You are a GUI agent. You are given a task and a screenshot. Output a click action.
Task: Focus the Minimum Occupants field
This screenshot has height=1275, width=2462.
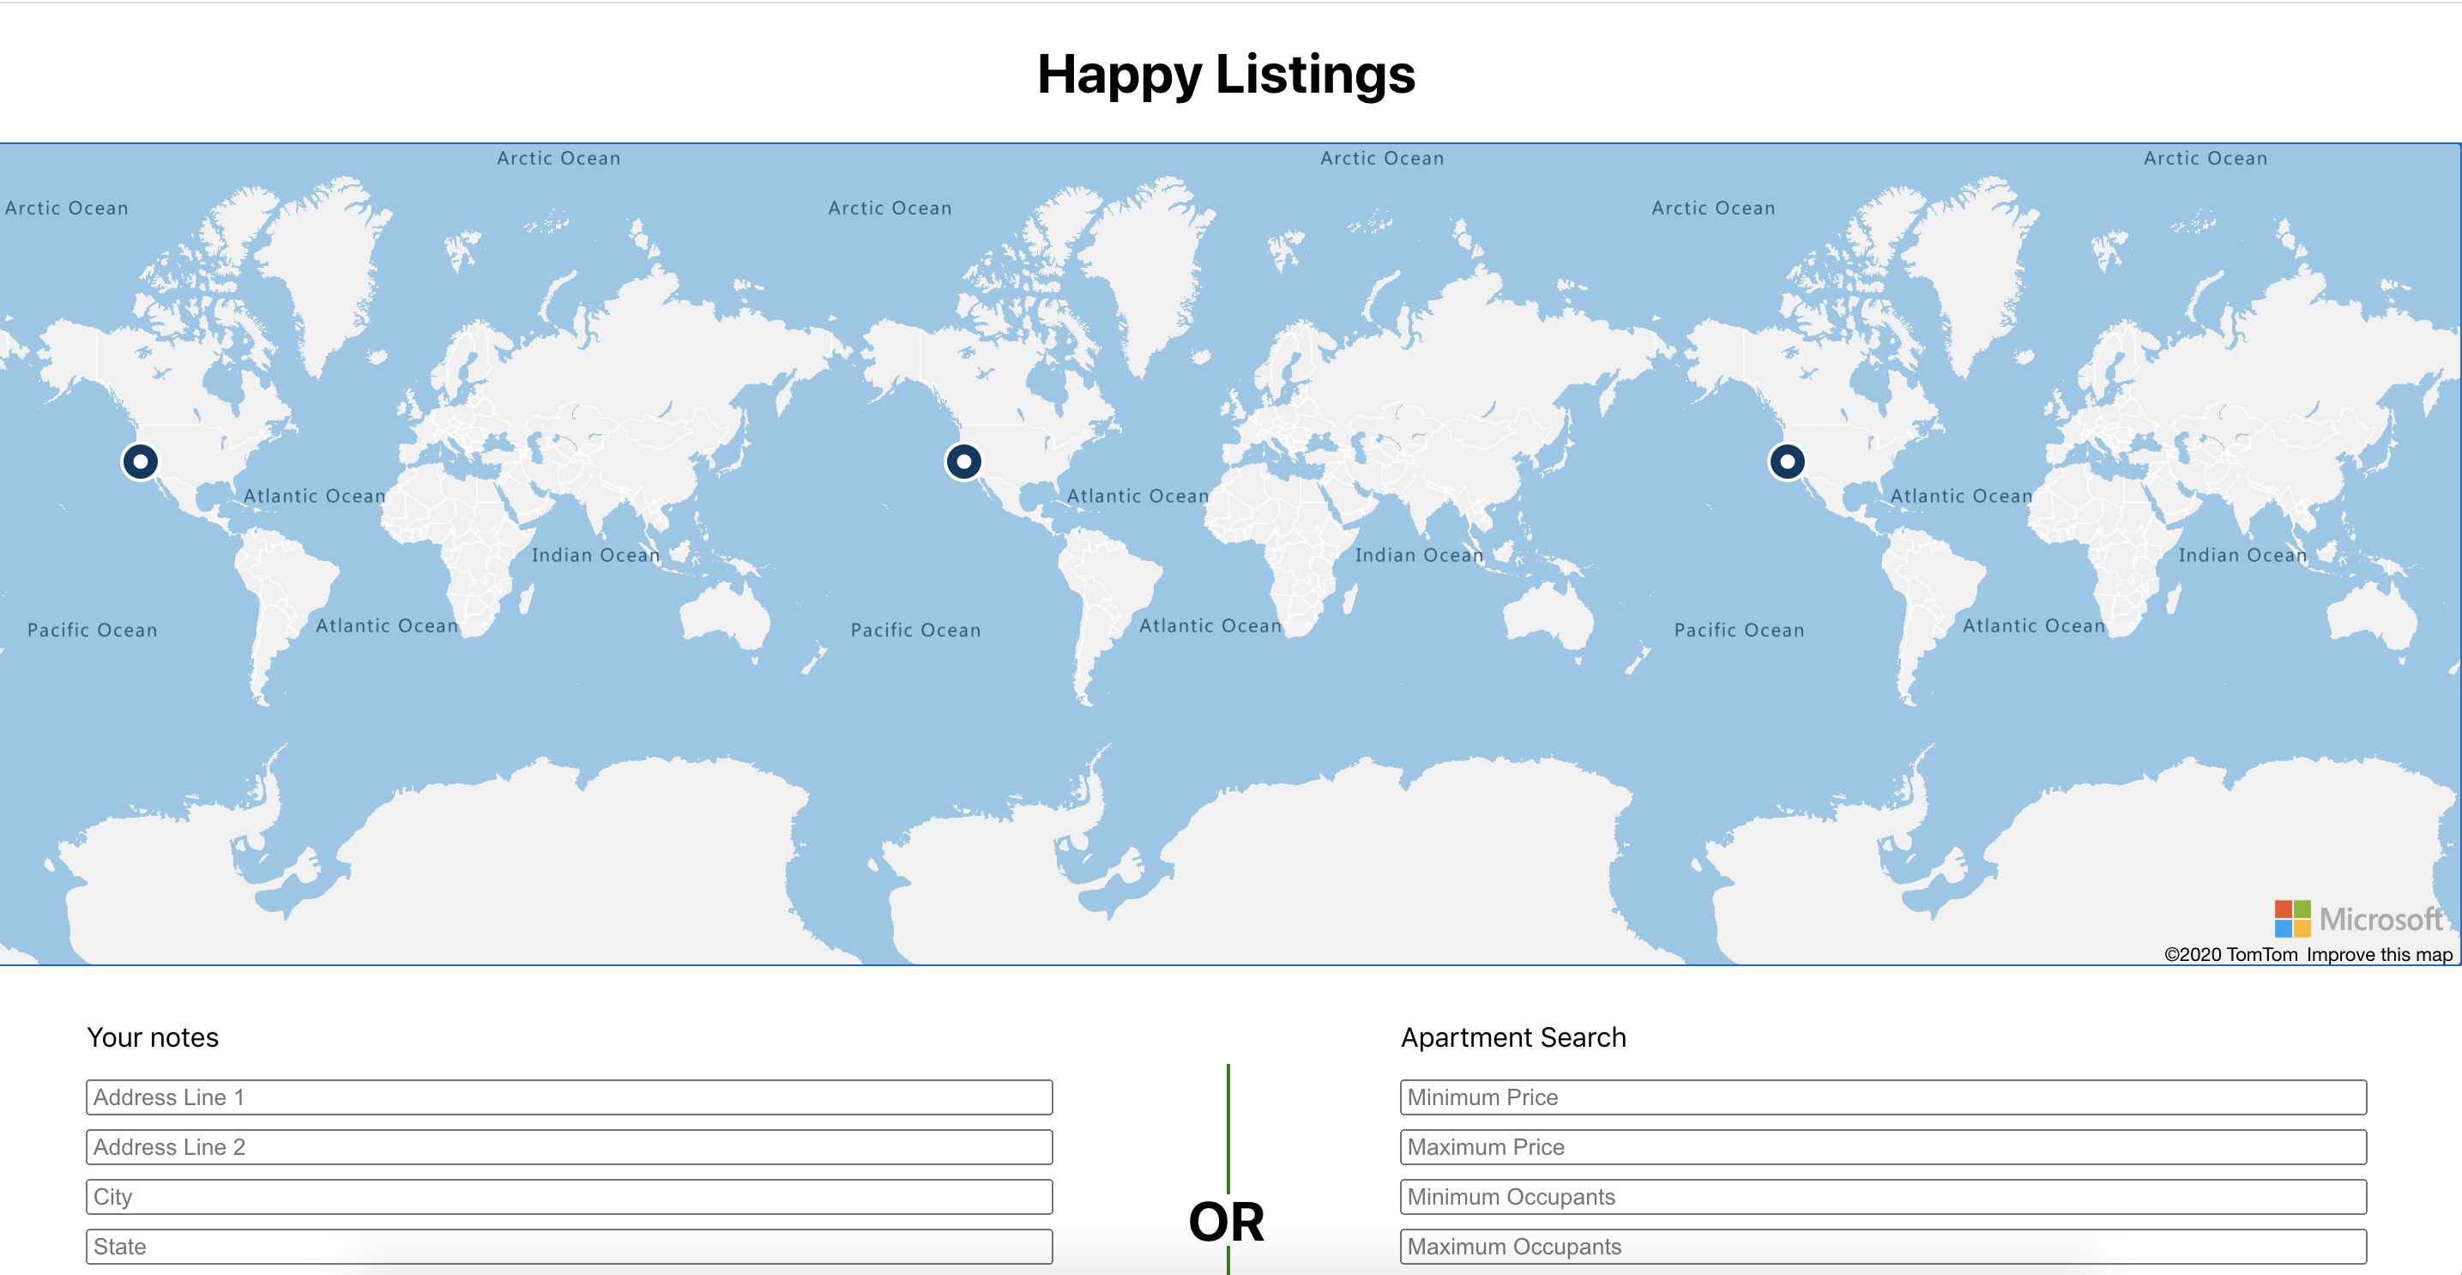coord(1883,1197)
